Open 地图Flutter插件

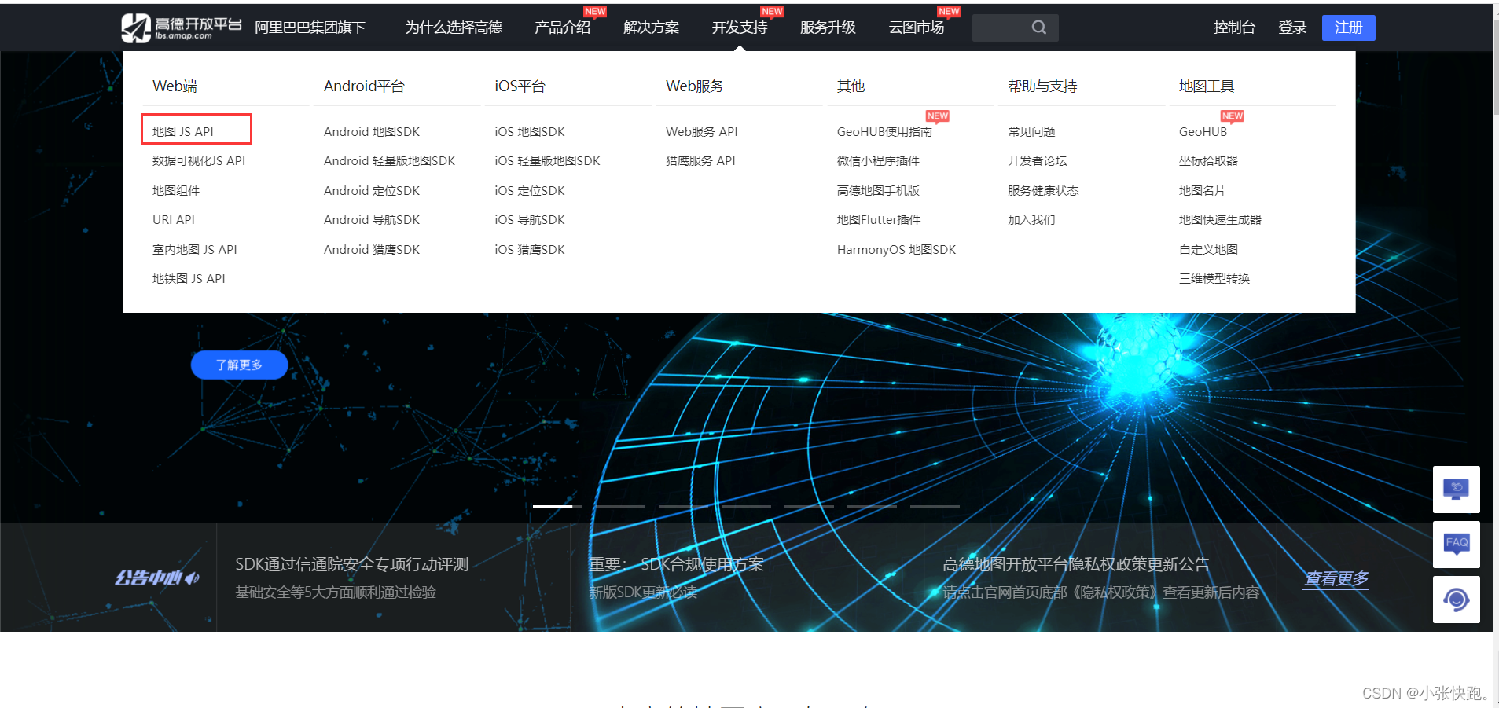pos(879,219)
